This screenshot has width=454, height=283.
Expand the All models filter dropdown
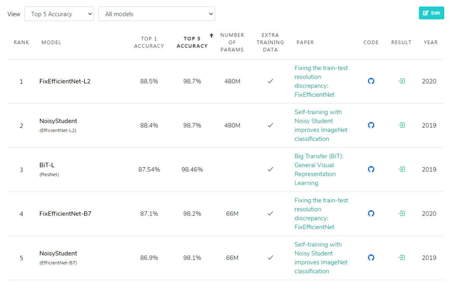pyautogui.click(x=156, y=14)
